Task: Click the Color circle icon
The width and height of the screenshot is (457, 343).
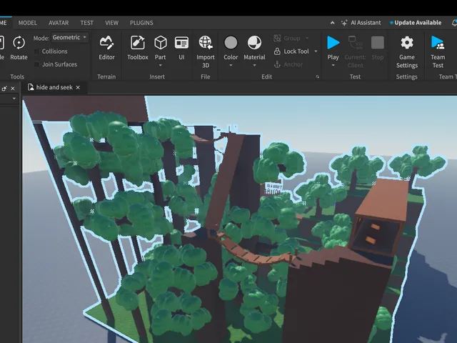Action: point(231,43)
